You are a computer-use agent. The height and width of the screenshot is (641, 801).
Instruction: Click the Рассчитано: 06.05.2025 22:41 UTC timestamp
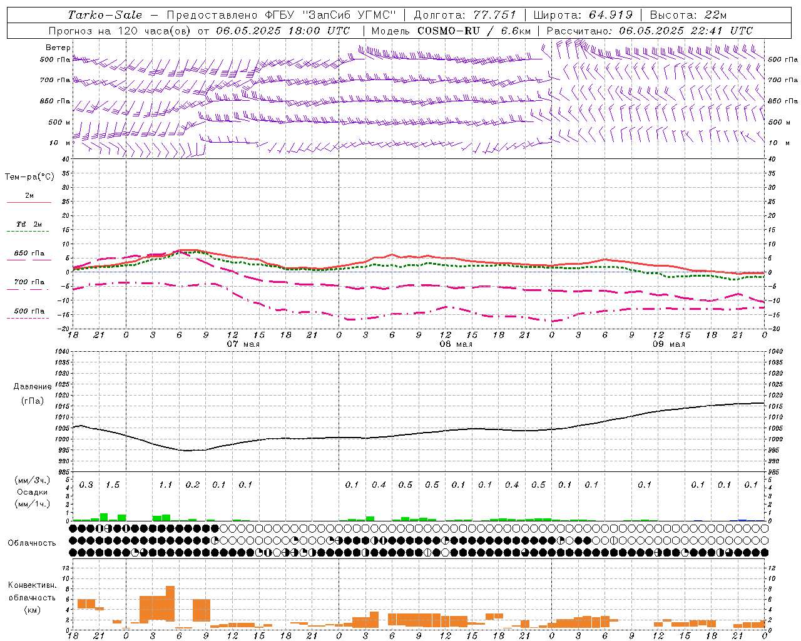click(650, 31)
